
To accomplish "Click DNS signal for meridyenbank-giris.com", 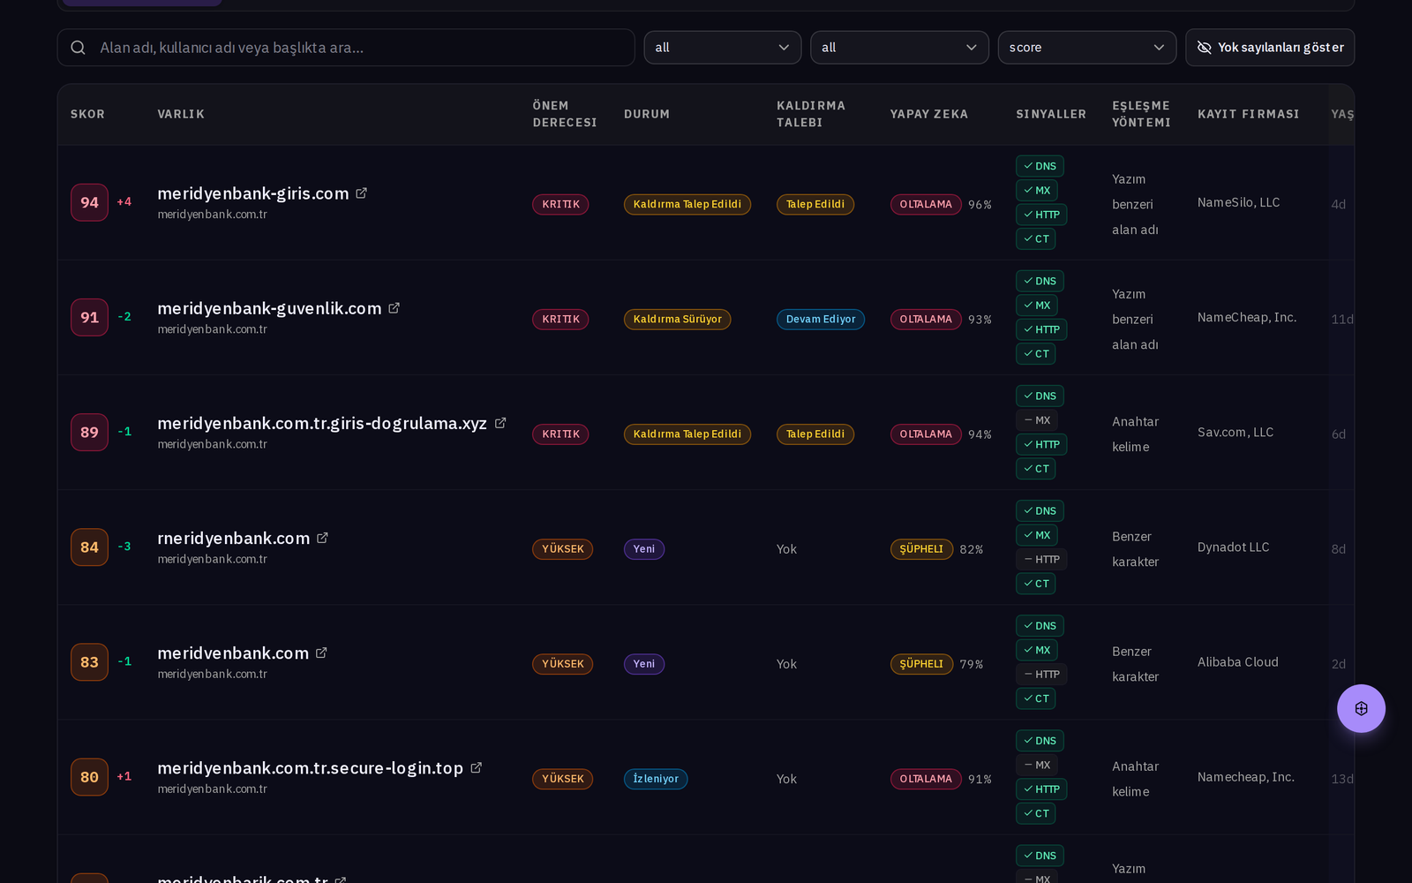I will click(1040, 166).
